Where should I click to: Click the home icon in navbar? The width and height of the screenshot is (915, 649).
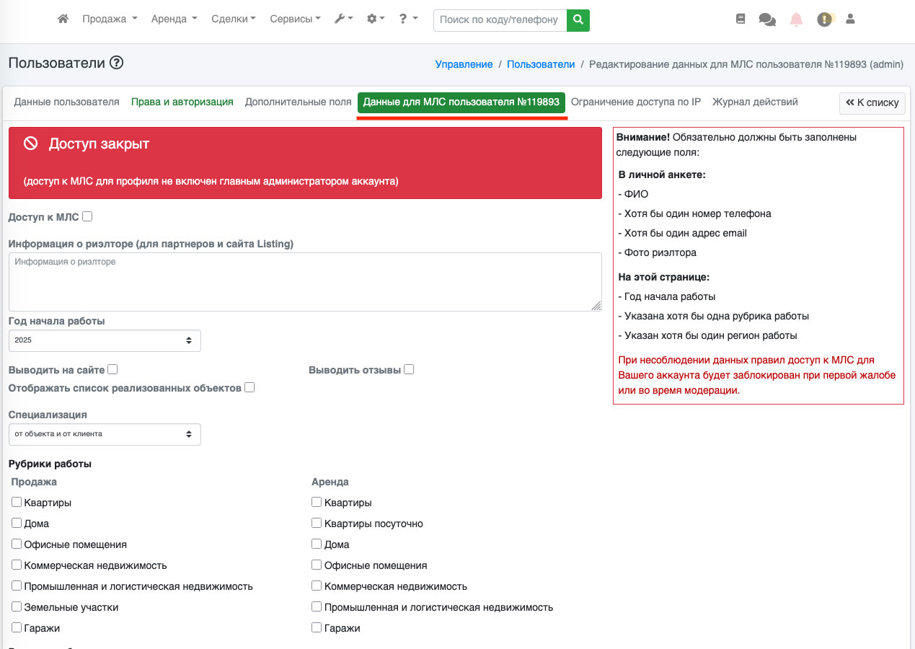pyautogui.click(x=63, y=19)
